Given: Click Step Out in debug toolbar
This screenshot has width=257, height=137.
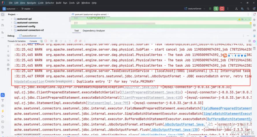Looking at the screenshot, I should tap(70, 41).
